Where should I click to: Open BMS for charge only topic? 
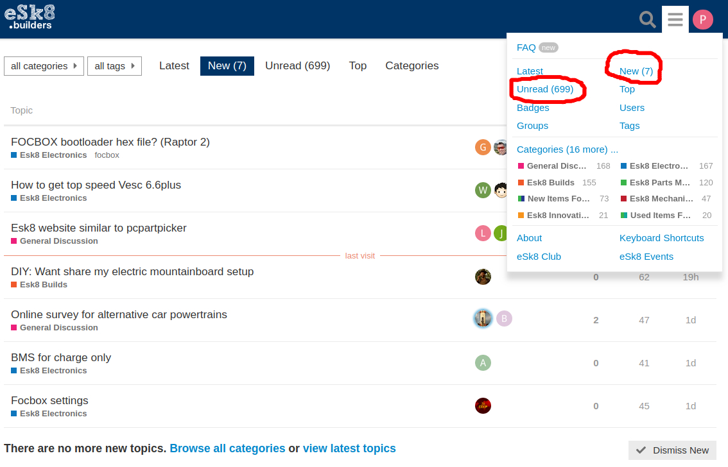coord(61,357)
